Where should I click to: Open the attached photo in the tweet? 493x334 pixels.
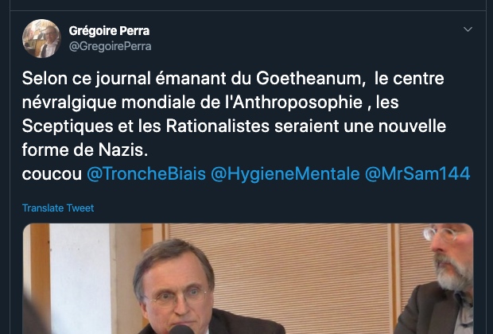coord(246,278)
